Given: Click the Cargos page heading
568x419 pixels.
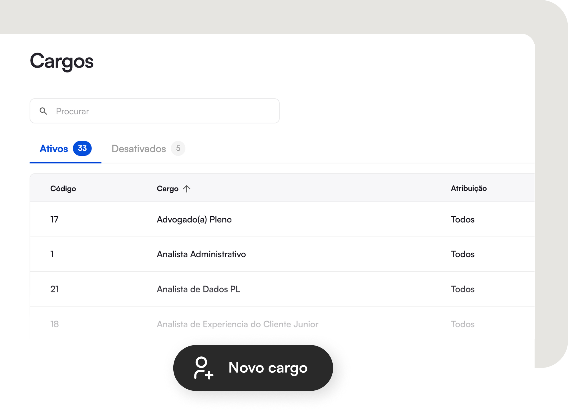Looking at the screenshot, I should [61, 61].
